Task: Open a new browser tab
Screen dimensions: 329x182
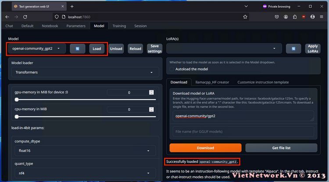Action: tap(72, 7)
